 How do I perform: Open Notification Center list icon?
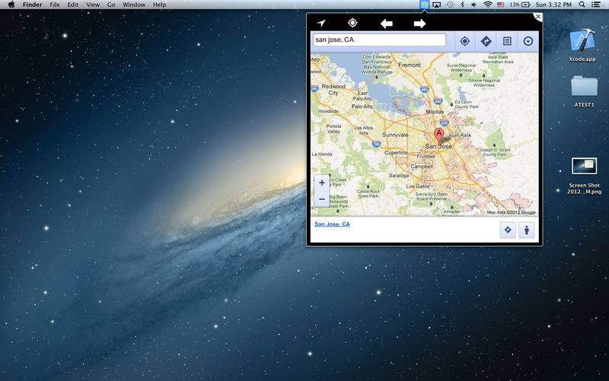click(x=595, y=5)
